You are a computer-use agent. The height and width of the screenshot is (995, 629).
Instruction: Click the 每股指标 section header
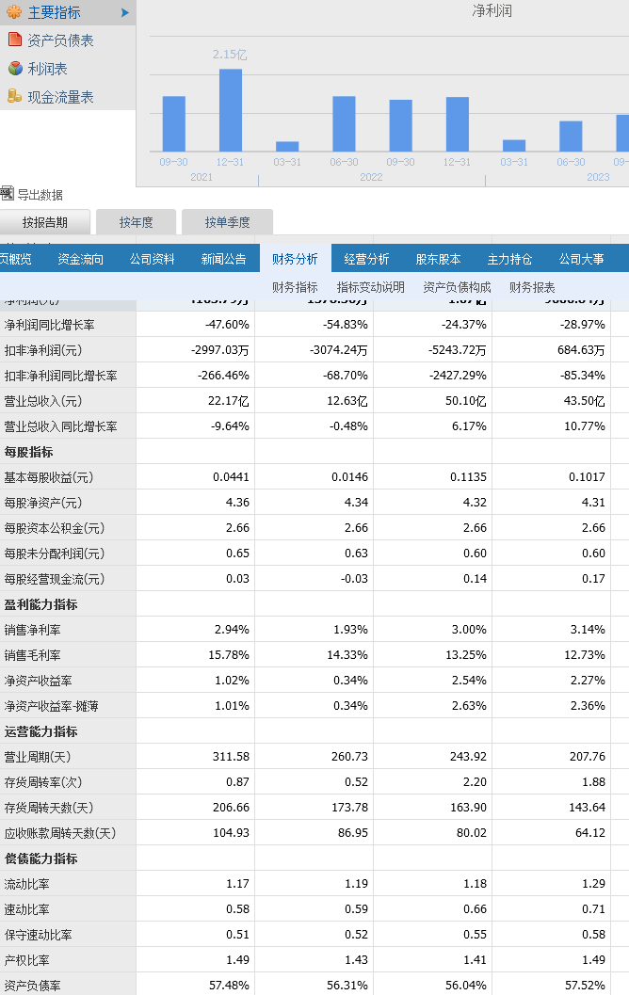tap(28, 452)
